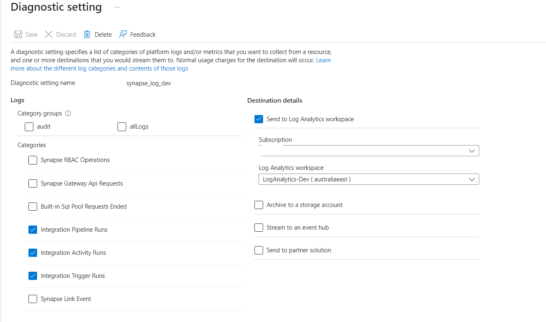The height and width of the screenshot is (322, 546).
Task: Click the info icon beside Category groups
Action: 68,113
